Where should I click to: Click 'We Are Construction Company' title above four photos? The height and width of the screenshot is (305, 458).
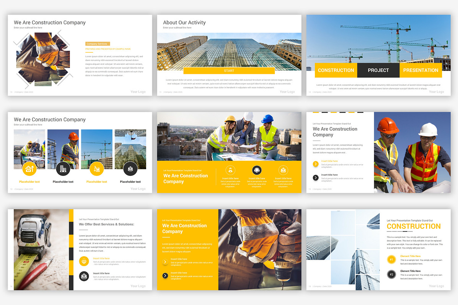pos(50,120)
